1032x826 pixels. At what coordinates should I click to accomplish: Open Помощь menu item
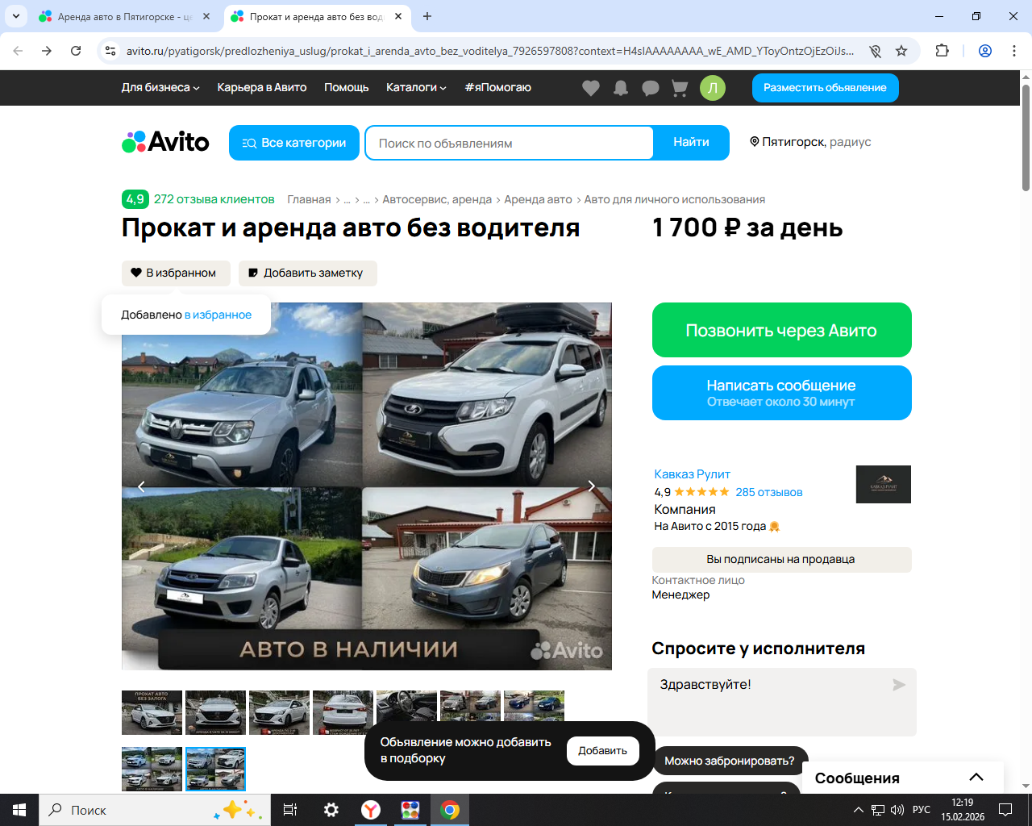347,88
